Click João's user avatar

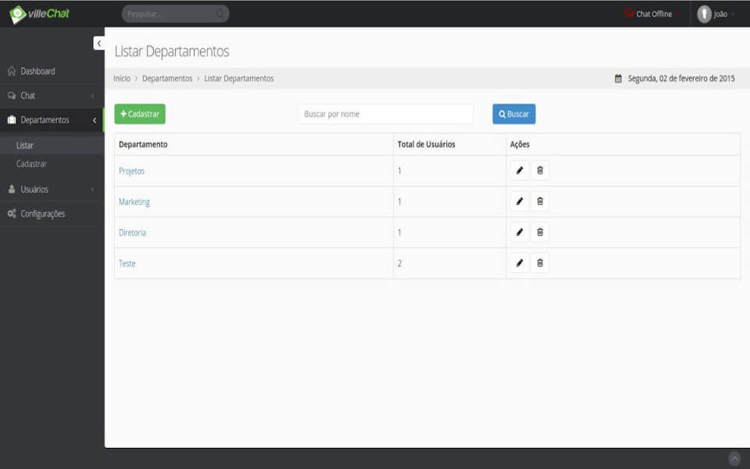click(704, 14)
